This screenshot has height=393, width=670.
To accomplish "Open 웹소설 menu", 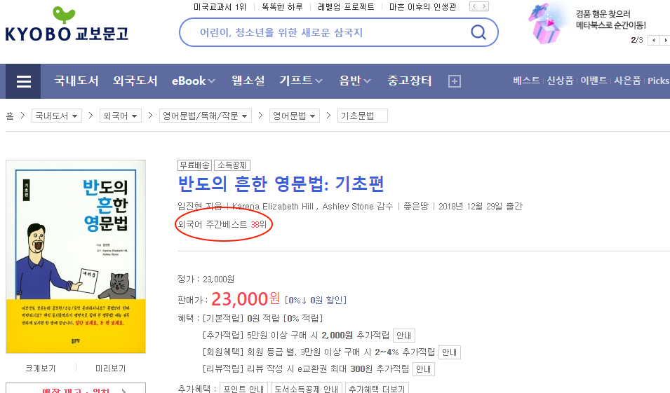I will coord(248,81).
